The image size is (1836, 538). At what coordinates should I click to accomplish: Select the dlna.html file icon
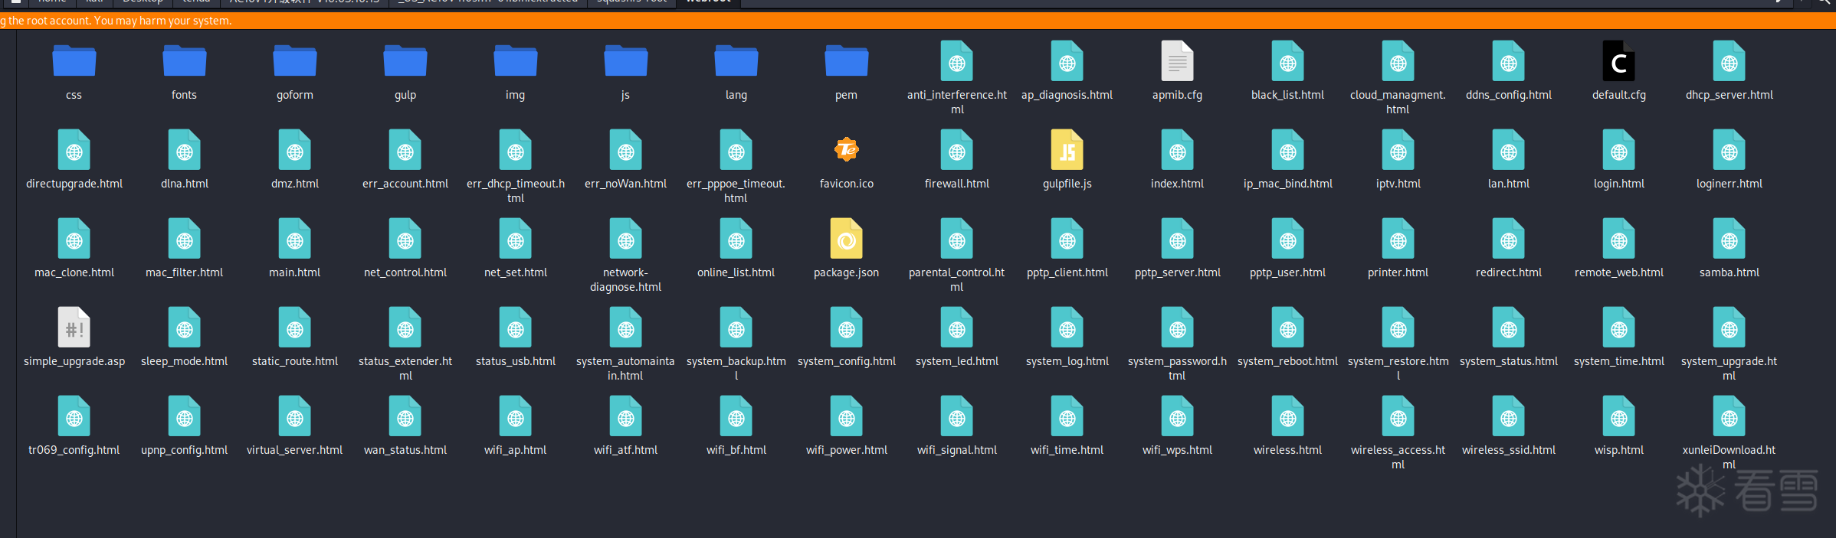coord(184,150)
